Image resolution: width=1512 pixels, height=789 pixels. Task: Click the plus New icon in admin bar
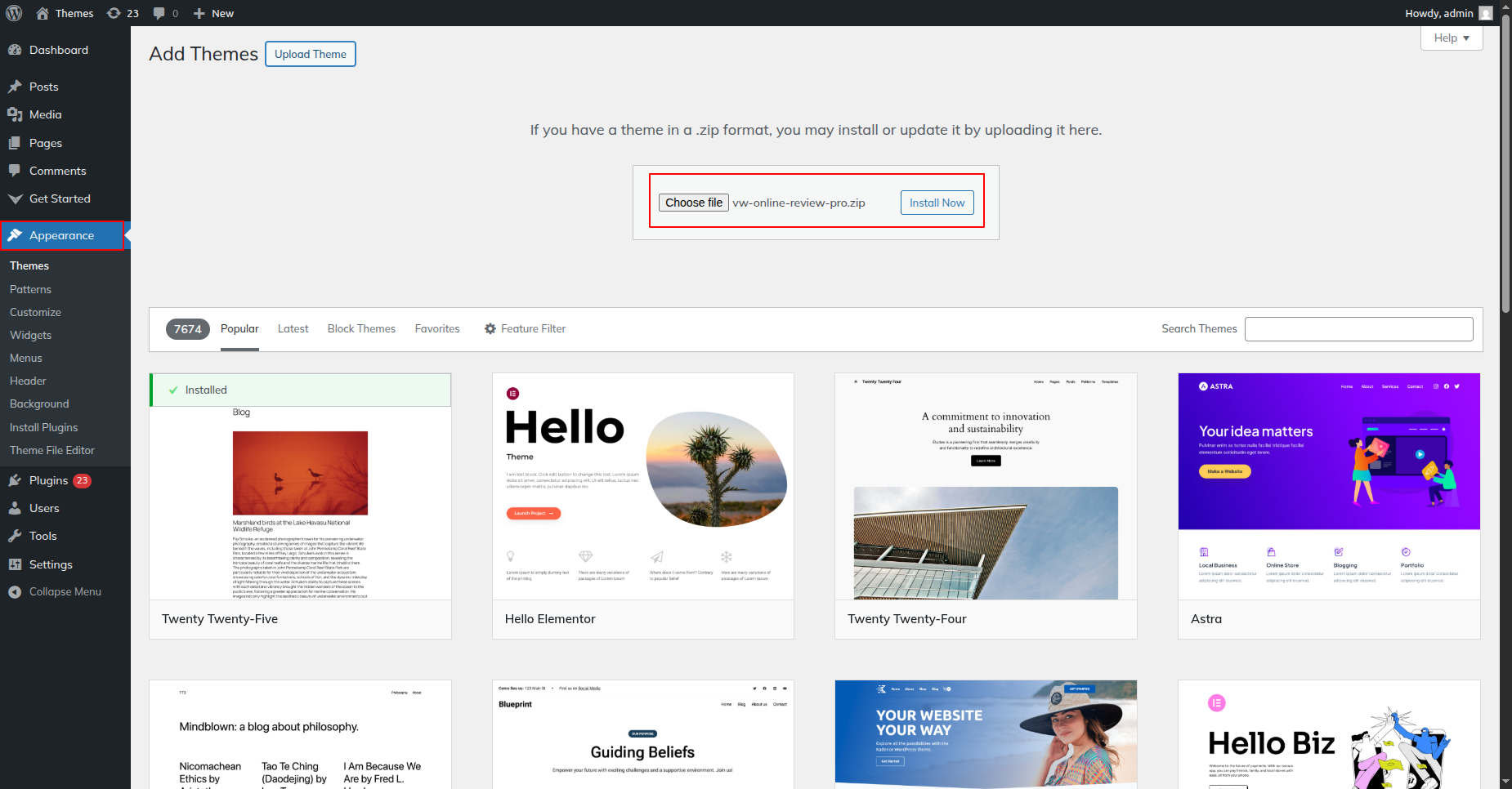pyautogui.click(x=199, y=13)
